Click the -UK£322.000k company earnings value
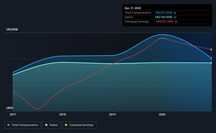Screen dimensions: 216x133 click(164, 21)
